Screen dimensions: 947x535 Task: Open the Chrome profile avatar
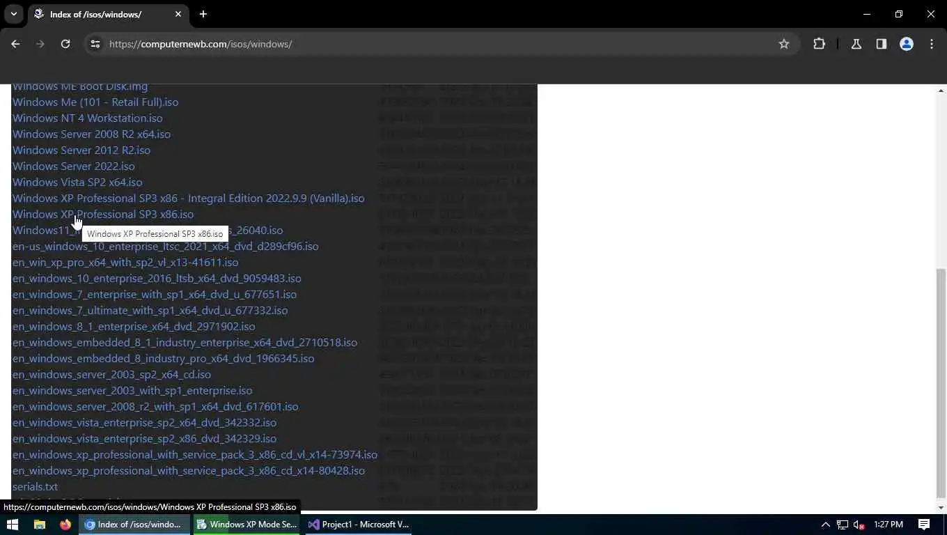coord(907,44)
